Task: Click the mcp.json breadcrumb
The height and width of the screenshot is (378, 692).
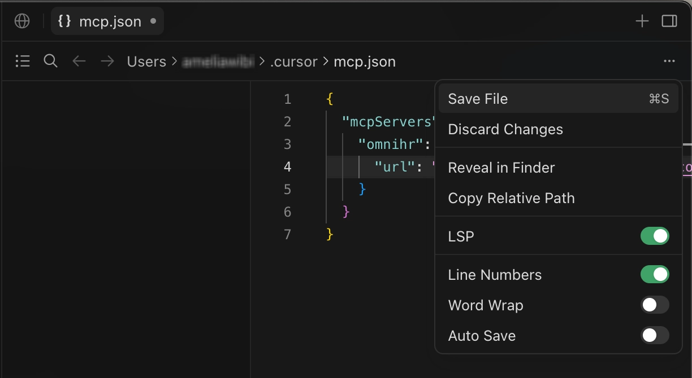Action: pos(365,61)
